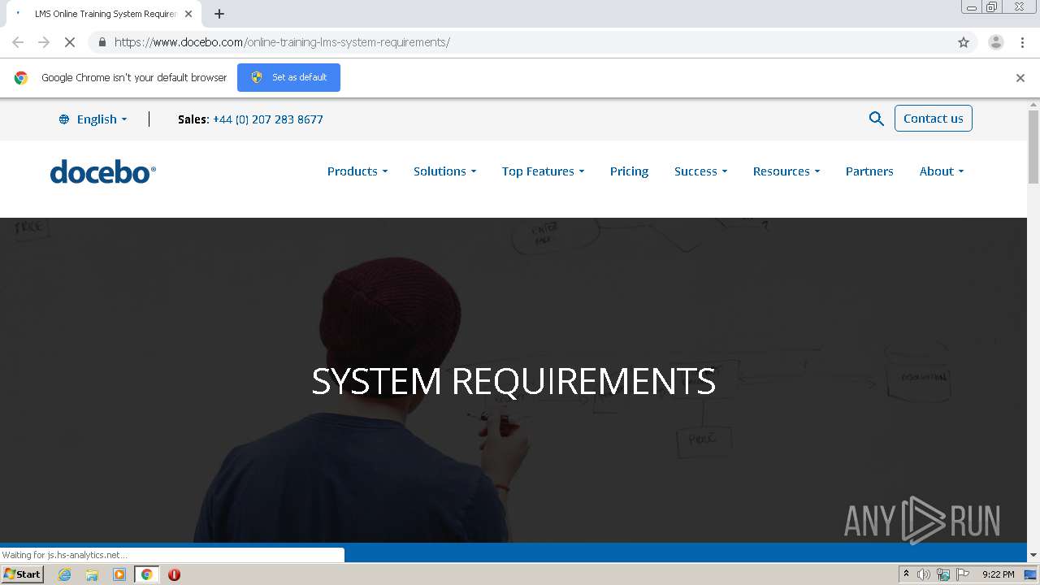The height and width of the screenshot is (585, 1040).
Task: Open Chrome profile avatar icon
Action: tap(995, 42)
